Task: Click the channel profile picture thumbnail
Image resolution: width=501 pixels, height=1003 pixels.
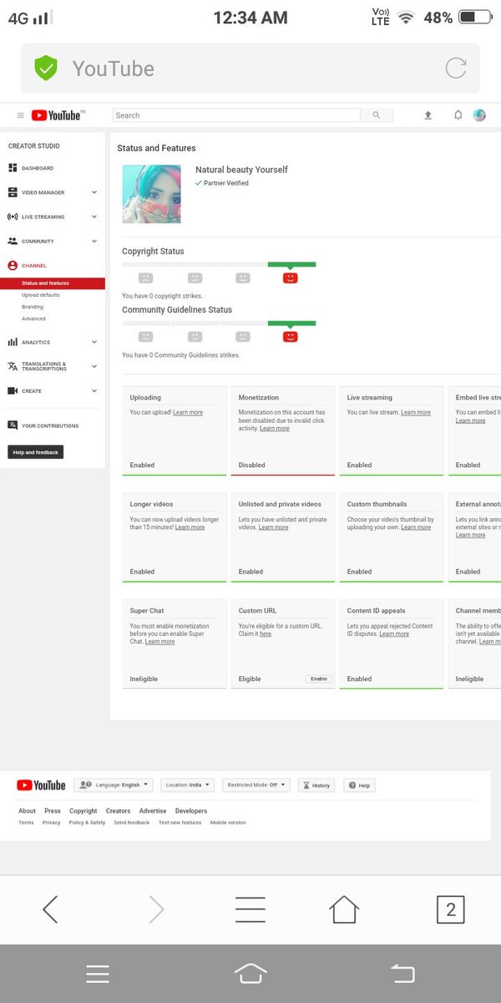Action: [x=151, y=194]
